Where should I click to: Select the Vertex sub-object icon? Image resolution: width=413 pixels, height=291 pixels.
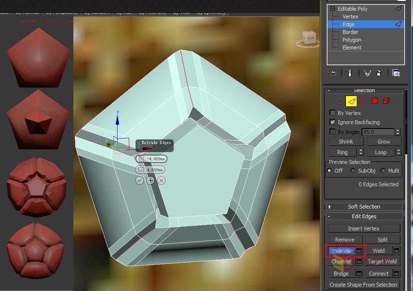point(338,101)
